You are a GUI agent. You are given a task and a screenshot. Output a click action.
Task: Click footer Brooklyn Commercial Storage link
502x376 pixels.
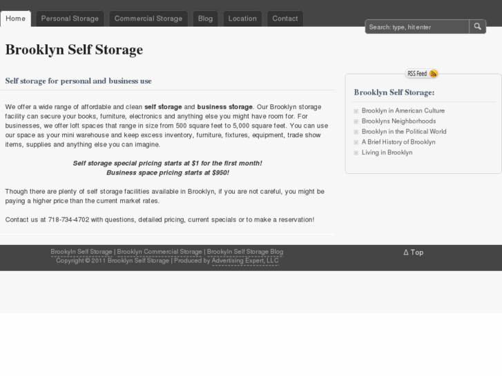[160, 252]
